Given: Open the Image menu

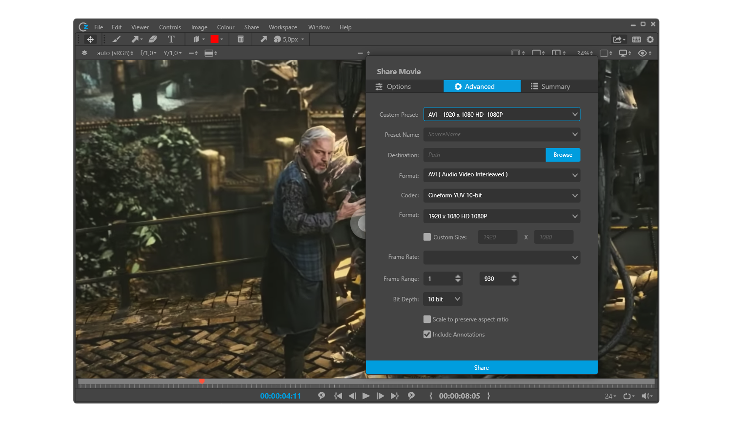Looking at the screenshot, I should point(199,27).
